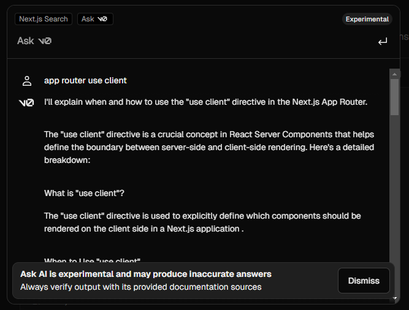Screen dimensions: 409x310
Task: Switch to the Next.js Search tab
Action: coord(44,19)
